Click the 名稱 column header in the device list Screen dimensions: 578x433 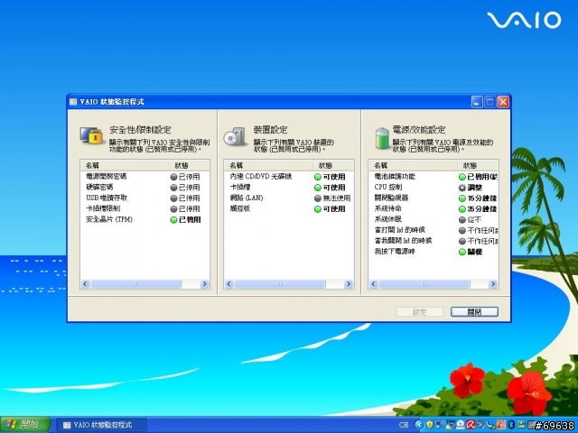269,165
